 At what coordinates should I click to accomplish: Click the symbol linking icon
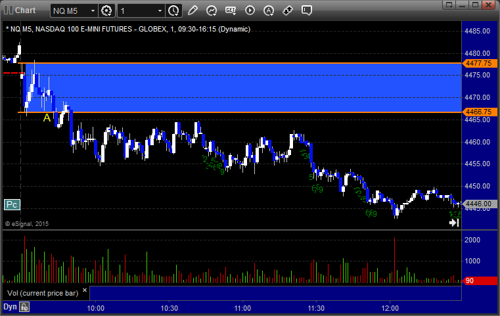pos(288,11)
